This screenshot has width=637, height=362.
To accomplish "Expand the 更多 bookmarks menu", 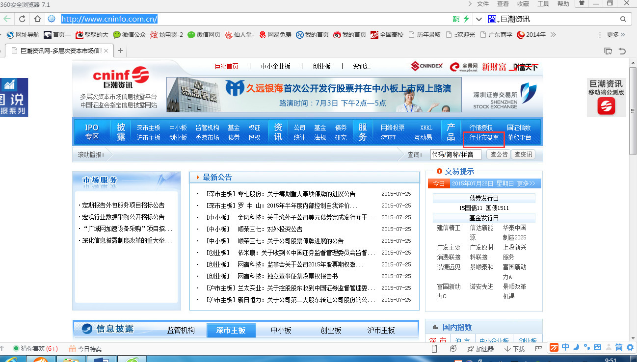I will 616,35.
